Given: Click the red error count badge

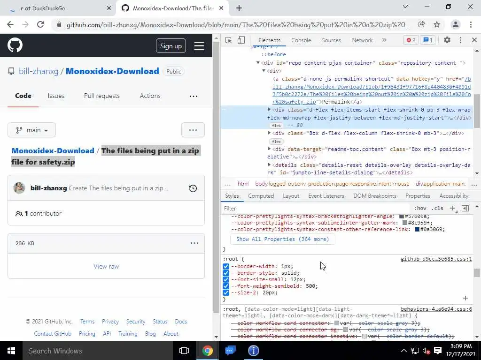Looking at the screenshot, I should coord(411,40).
